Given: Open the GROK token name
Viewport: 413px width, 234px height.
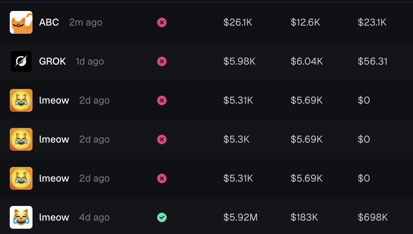Looking at the screenshot, I should click(52, 61).
